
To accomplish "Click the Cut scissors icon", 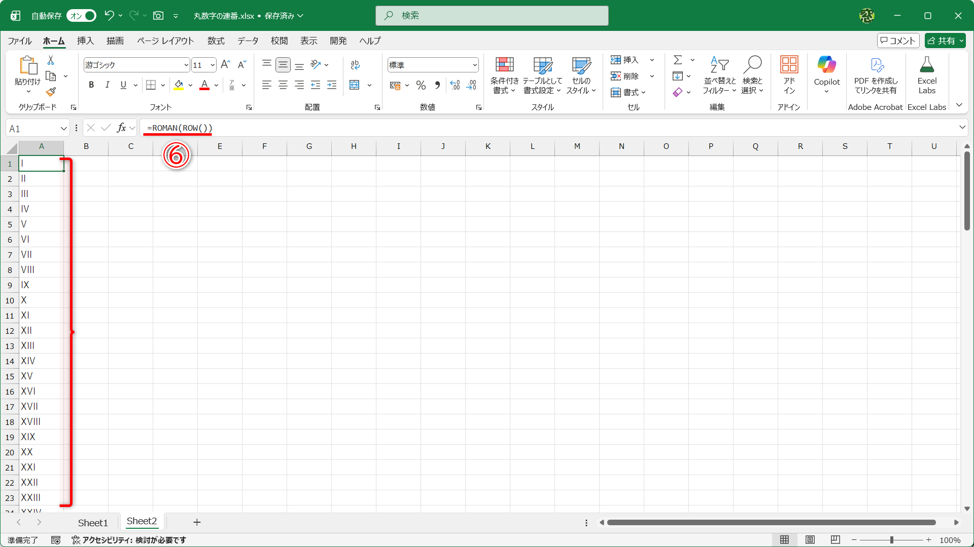I will click(51, 60).
